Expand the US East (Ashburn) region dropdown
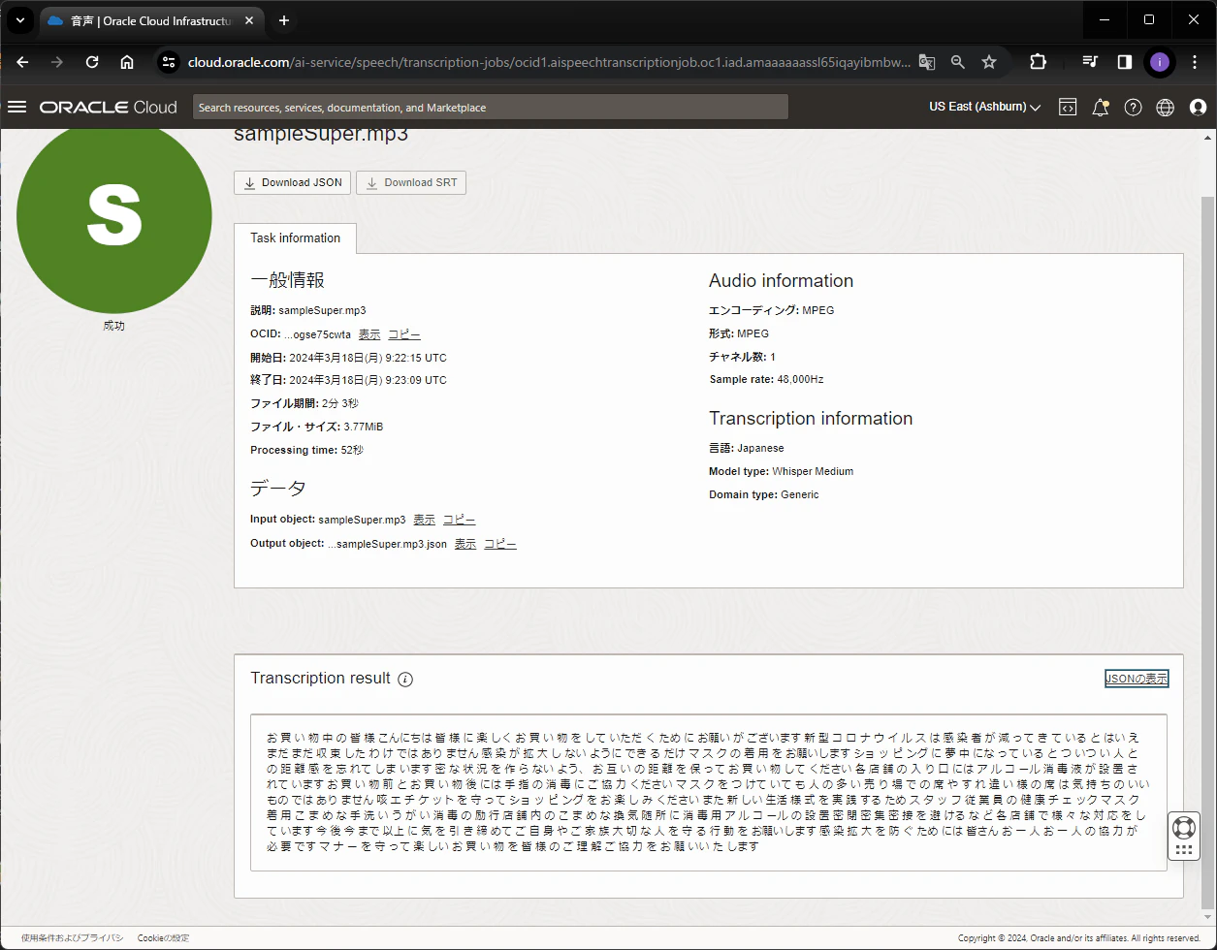This screenshot has width=1217, height=950. pos(984,107)
